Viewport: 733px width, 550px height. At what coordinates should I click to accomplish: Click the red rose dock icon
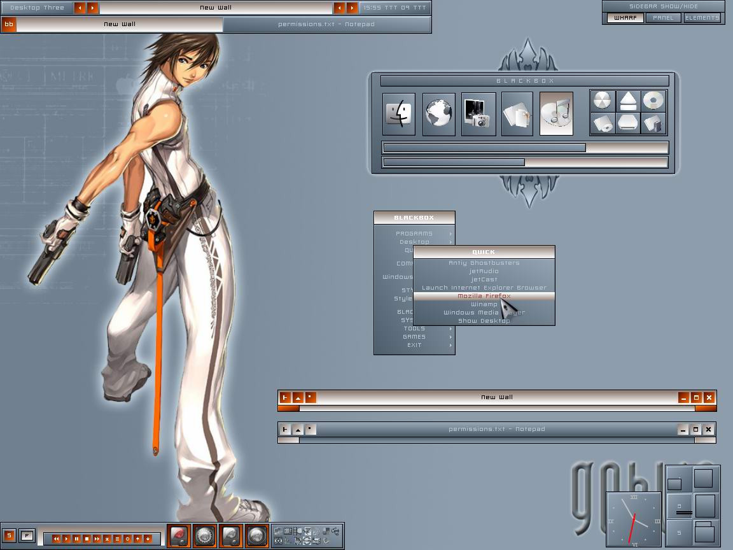pos(179,536)
